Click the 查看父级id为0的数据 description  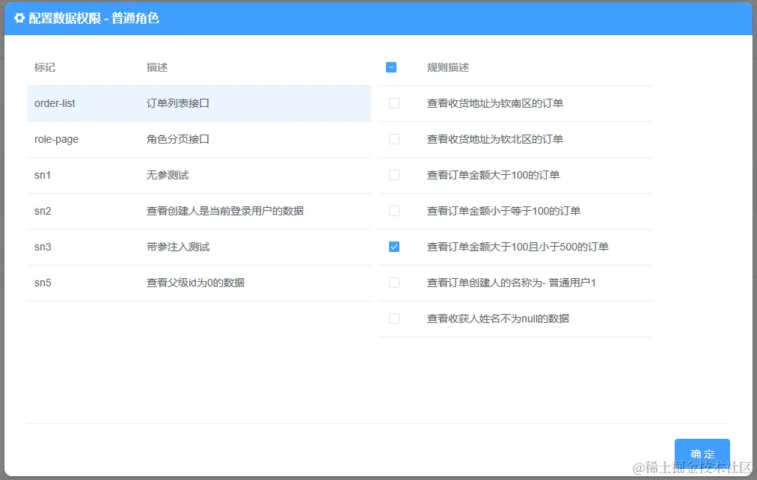click(195, 283)
